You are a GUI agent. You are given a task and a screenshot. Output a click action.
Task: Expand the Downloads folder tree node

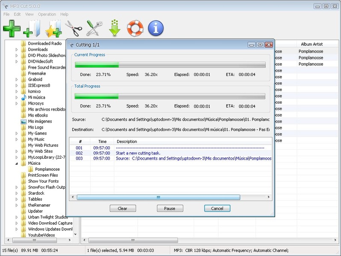click(17, 49)
